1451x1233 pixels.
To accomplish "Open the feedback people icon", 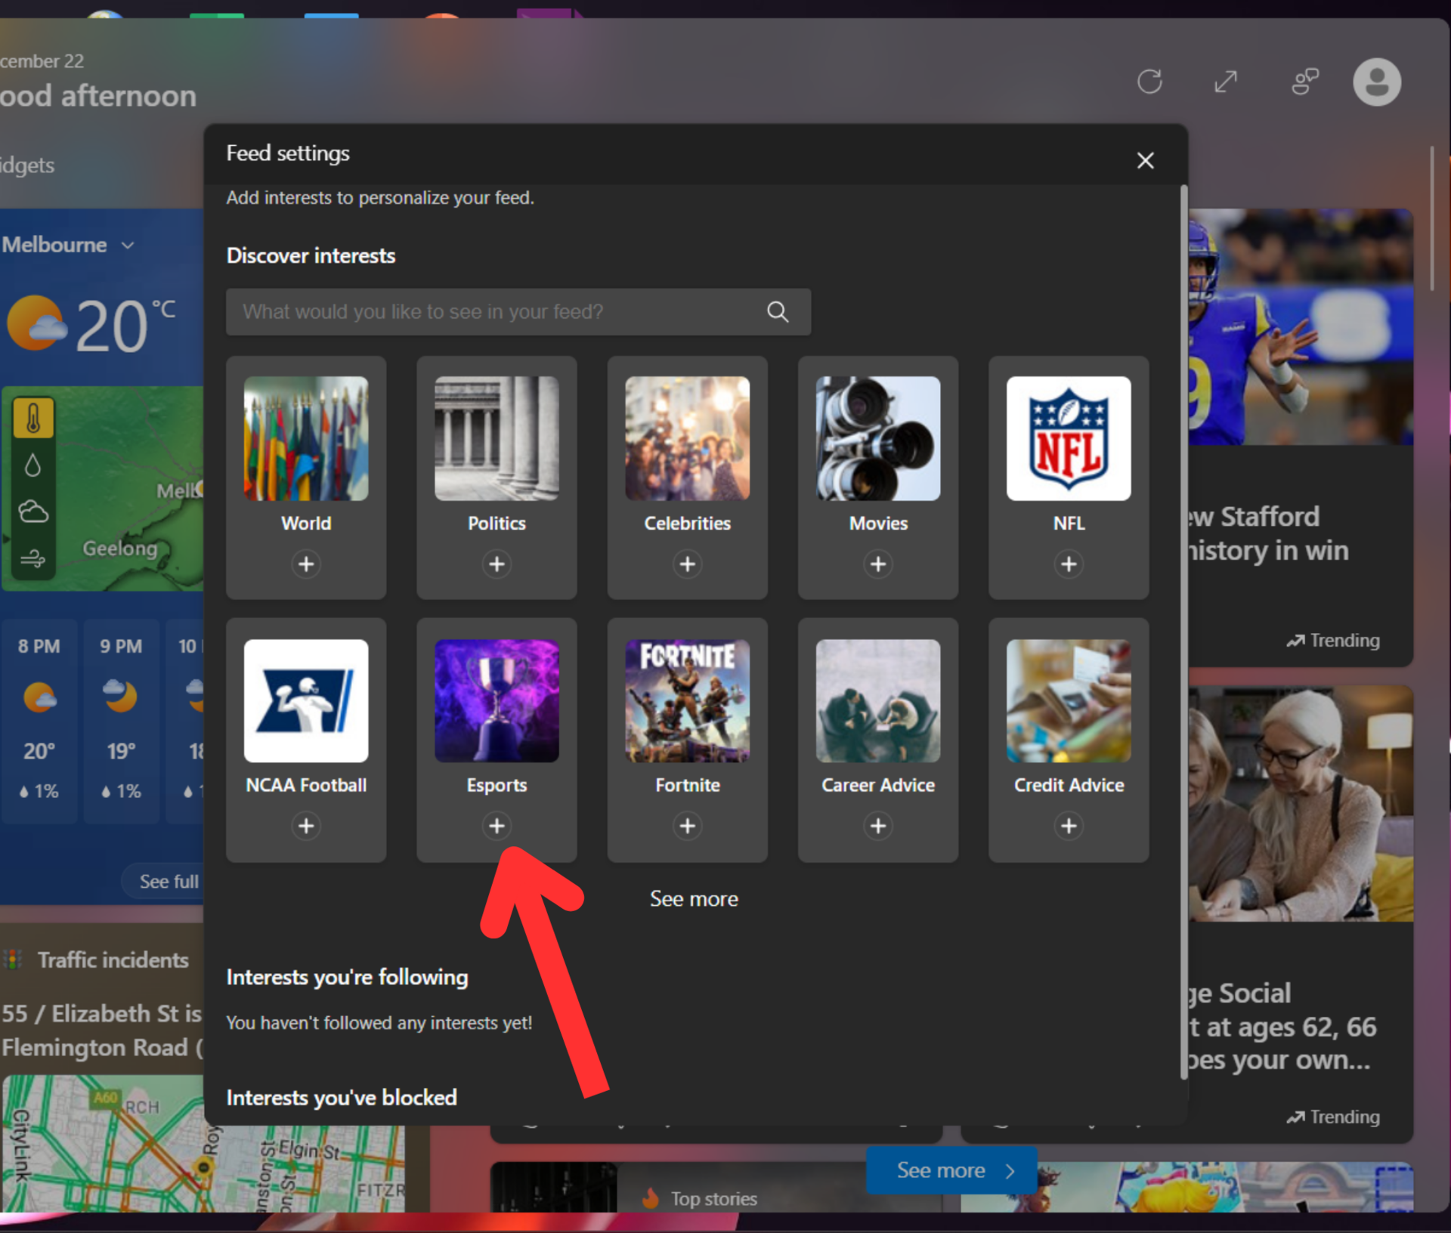I will [x=1304, y=82].
